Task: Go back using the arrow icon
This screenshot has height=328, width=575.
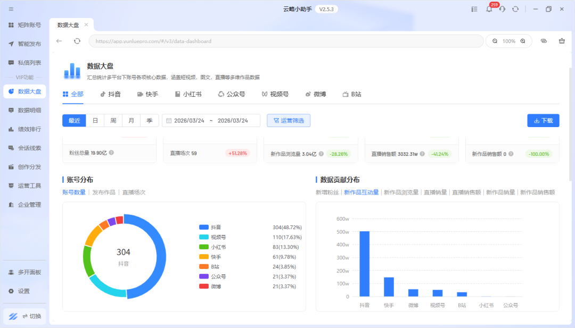Action: [x=59, y=41]
